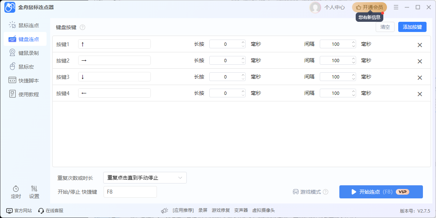Enable 游戏模式 game mode
The width and height of the screenshot is (436, 218).
tap(310, 192)
